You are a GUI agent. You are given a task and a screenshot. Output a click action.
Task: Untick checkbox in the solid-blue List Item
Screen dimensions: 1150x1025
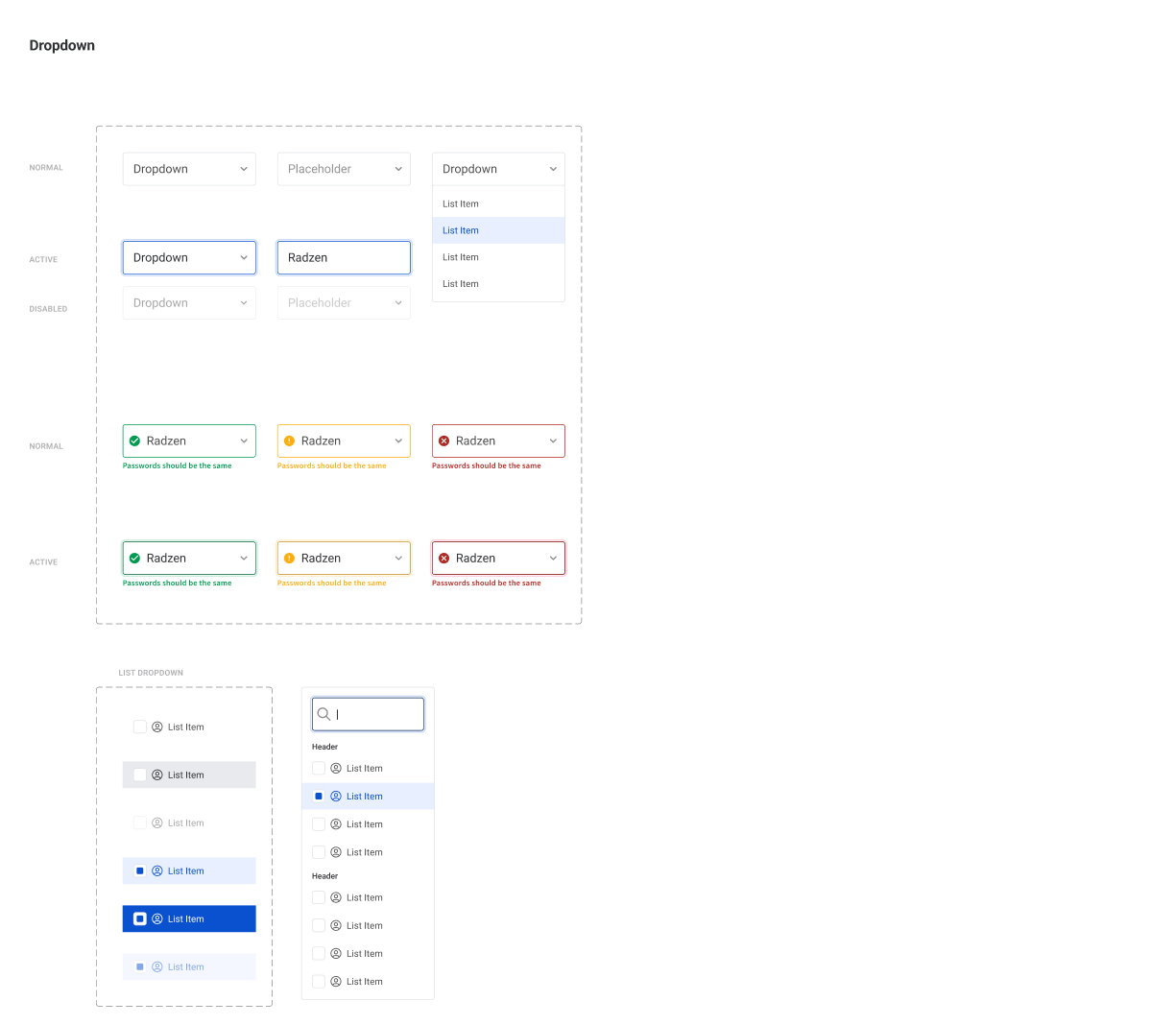click(139, 918)
